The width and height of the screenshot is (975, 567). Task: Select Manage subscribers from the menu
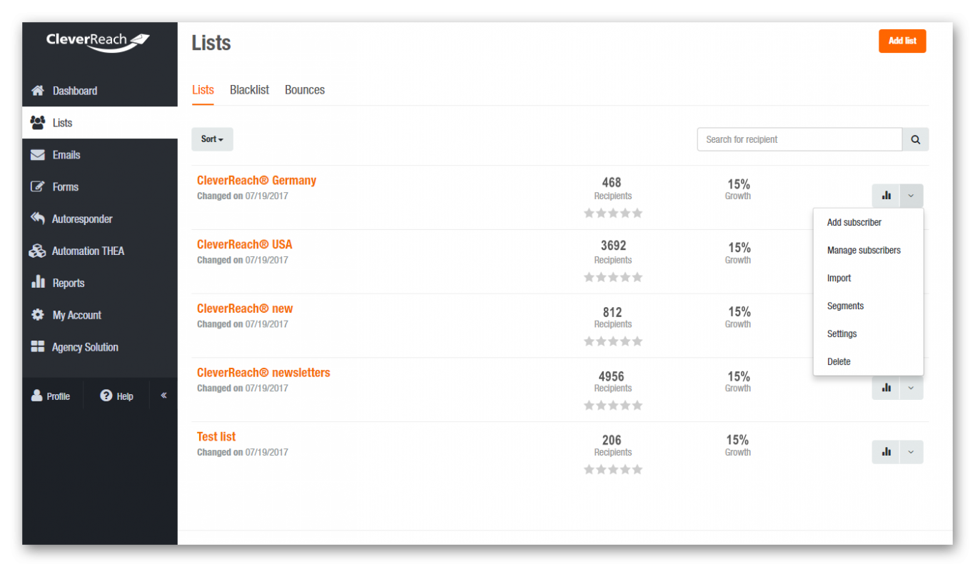pyautogui.click(x=864, y=251)
